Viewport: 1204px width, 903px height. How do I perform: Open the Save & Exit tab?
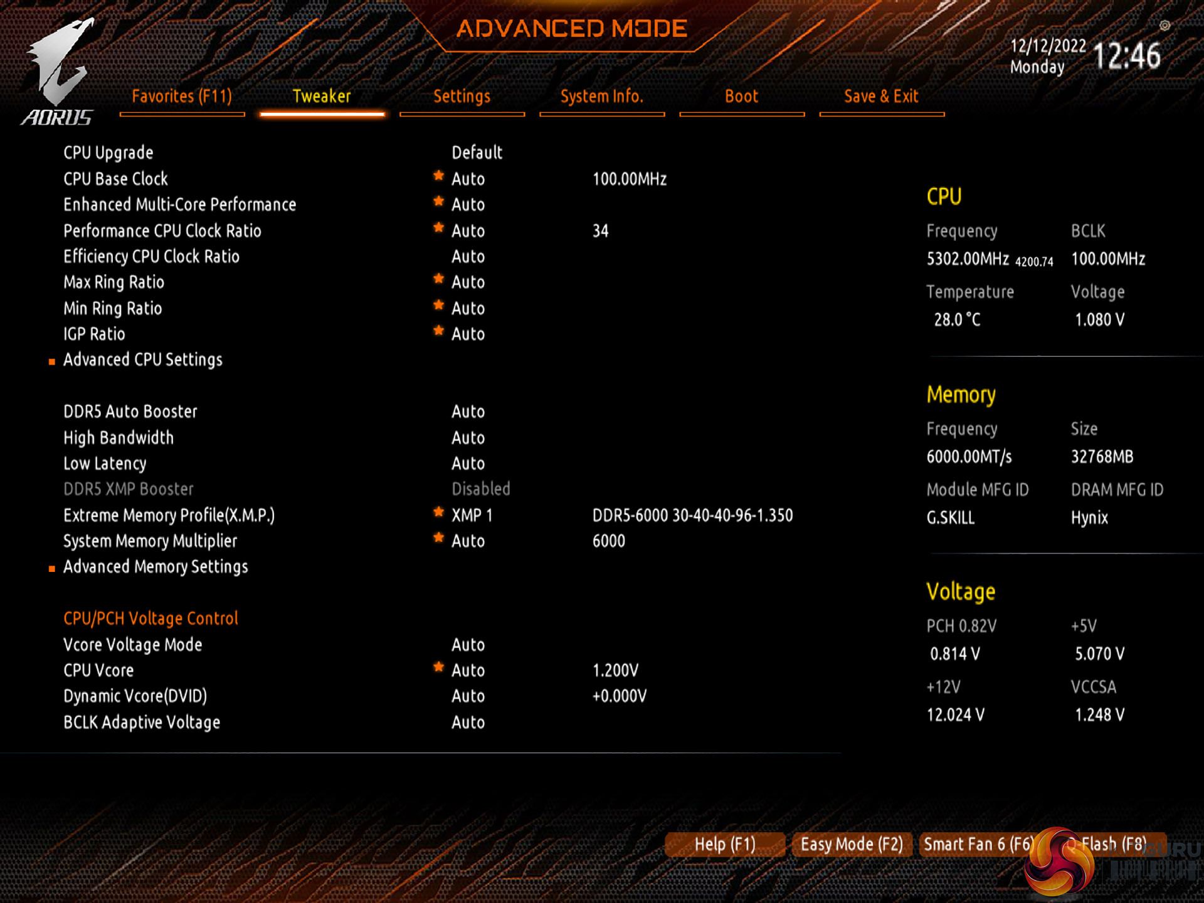[880, 97]
